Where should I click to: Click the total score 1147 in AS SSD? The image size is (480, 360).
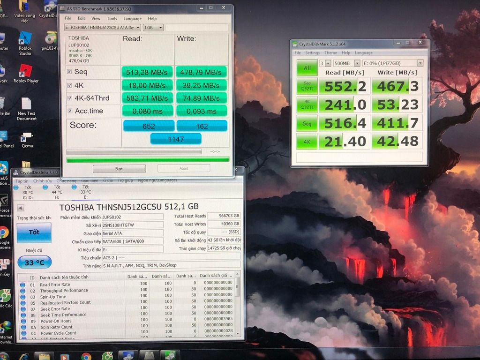click(176, 139)
